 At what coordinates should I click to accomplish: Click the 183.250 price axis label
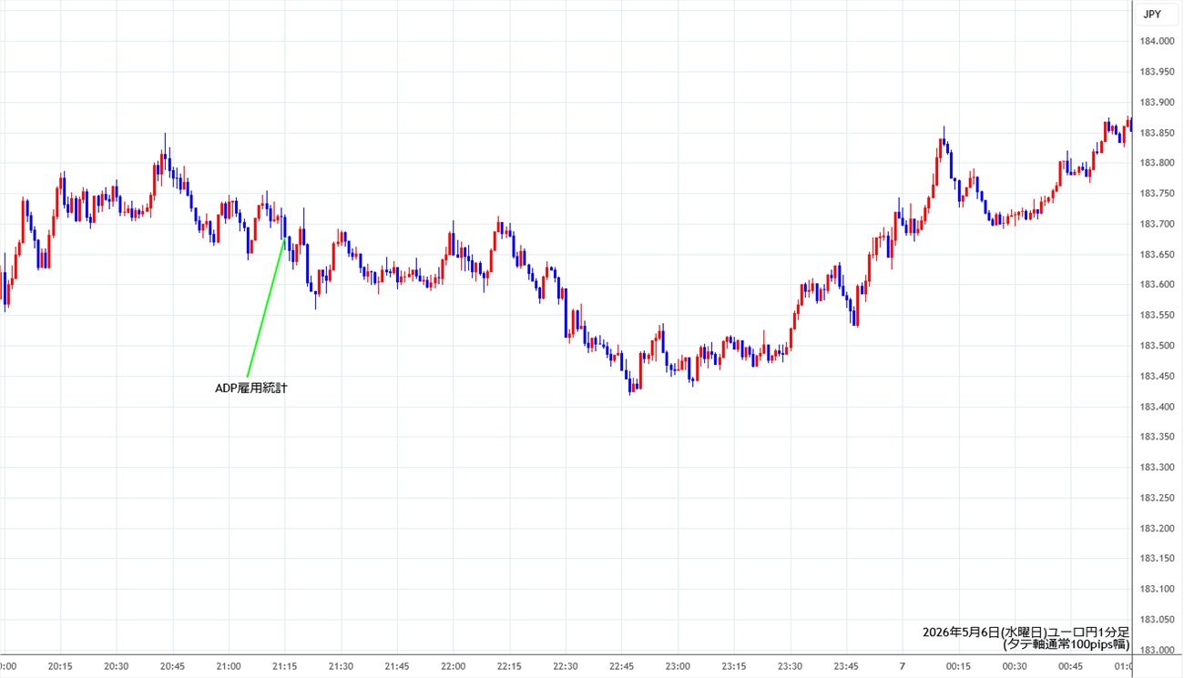coord(1157,498)
